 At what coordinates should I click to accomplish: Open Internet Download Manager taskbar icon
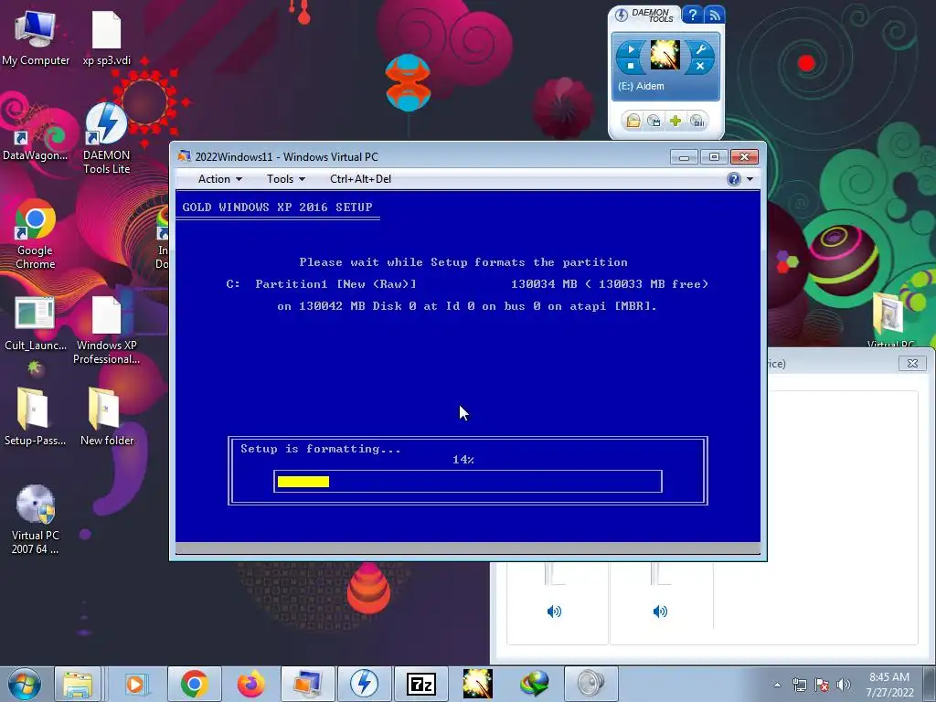pyautogui.click(x=534, y=684)
